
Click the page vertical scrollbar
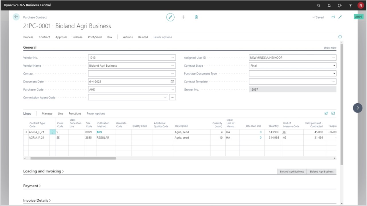[x=341, y=104]
